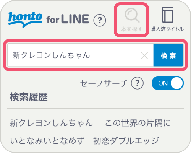The height and width of the screenshot is (153, 191).
Task: Select history item いとなみいとなめず
Action: coord(47,141)
